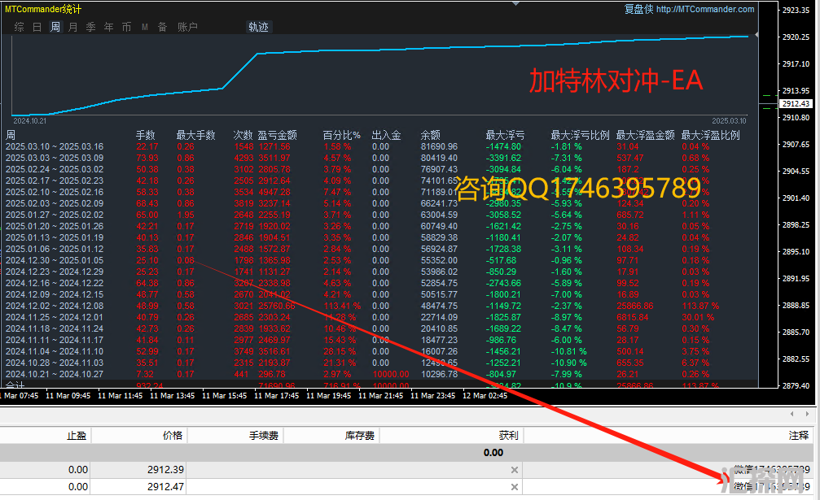Click percentage value 113.41 %
The image size is (820, 500).
(x=342, y=306)
